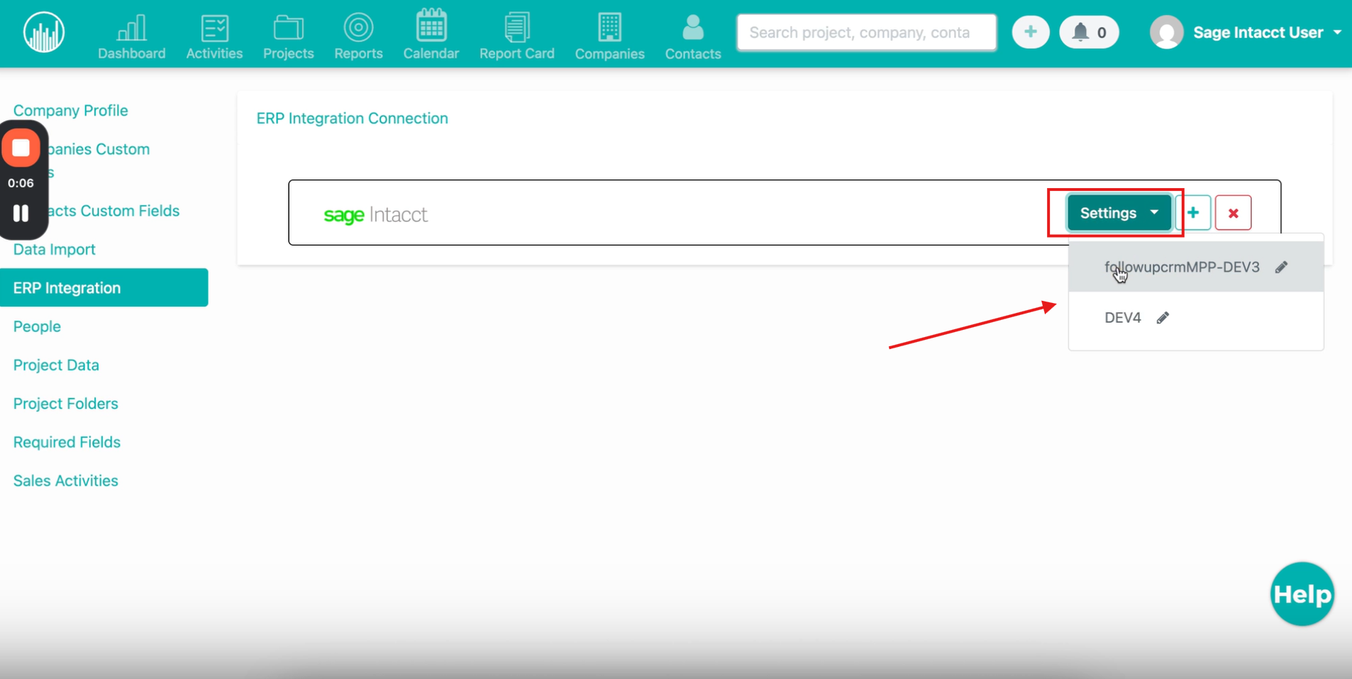This screenshot has height=679, width=1352.
Task: Pause the screen recording
Action: [x=21, y=213]
